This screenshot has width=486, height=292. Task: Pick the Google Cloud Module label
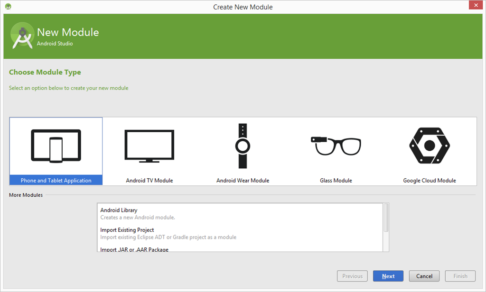coord(429,181)
